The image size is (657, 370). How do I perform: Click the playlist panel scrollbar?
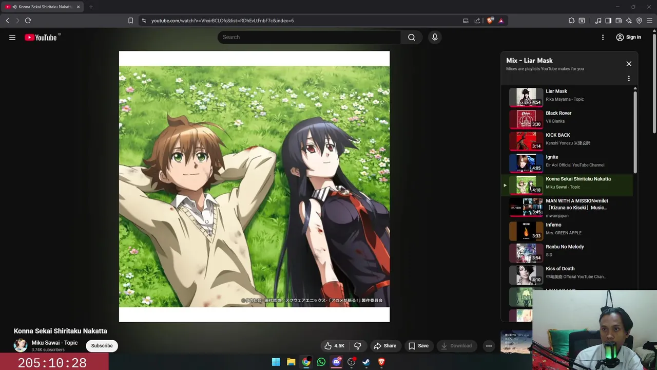tap(635, 131)
